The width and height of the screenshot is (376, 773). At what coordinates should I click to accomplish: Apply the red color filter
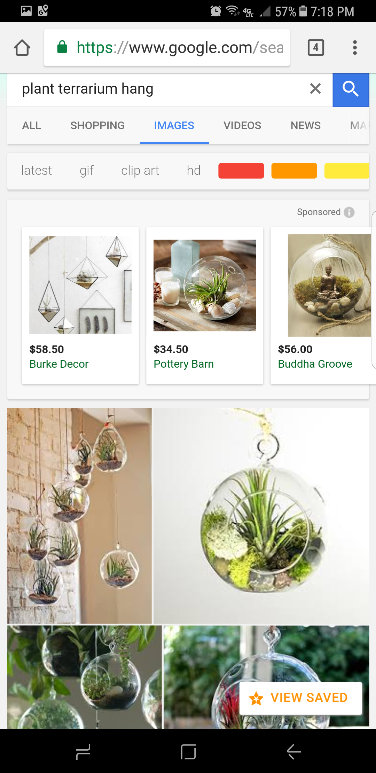coord(241,171)
